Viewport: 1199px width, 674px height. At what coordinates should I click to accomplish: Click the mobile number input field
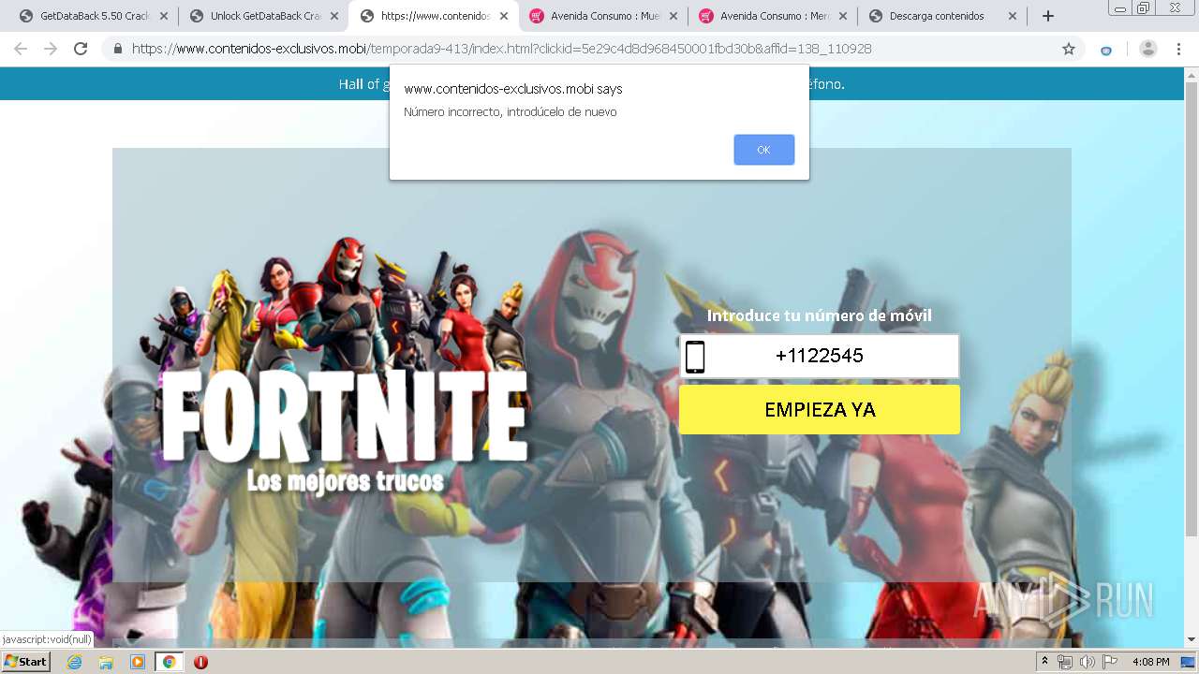click(x=820, y=356)
